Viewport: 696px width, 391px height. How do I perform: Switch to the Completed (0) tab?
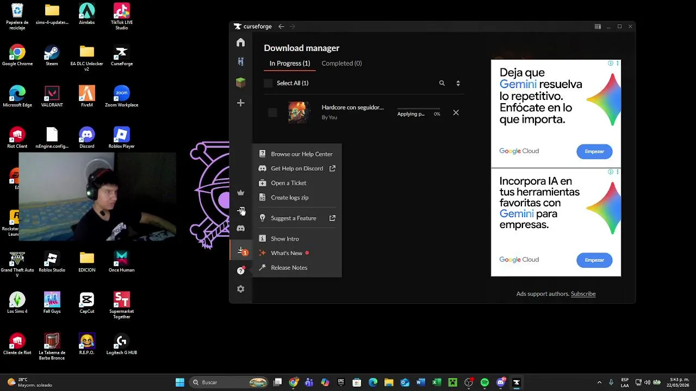[341, 63]
